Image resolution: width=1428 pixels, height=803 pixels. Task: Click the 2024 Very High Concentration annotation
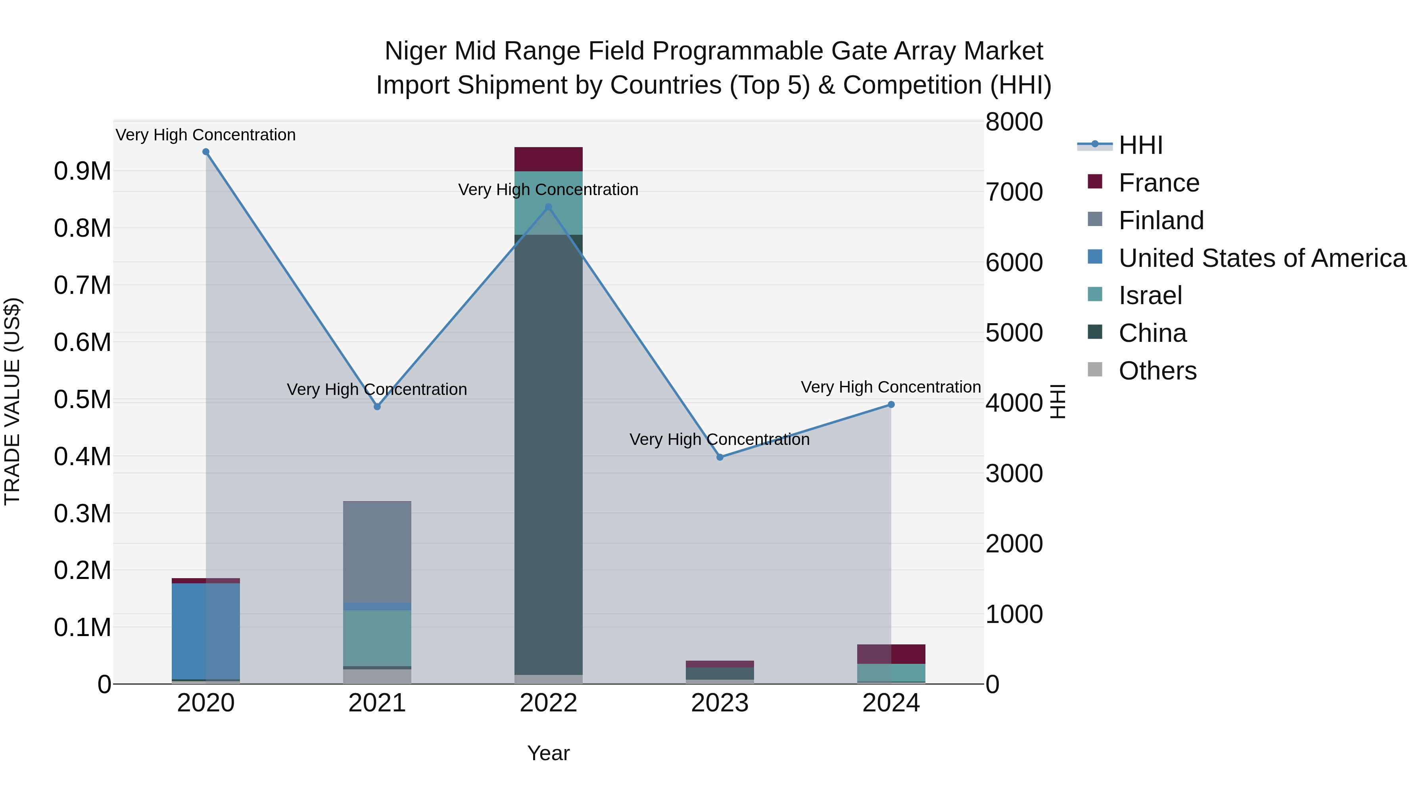891,387
